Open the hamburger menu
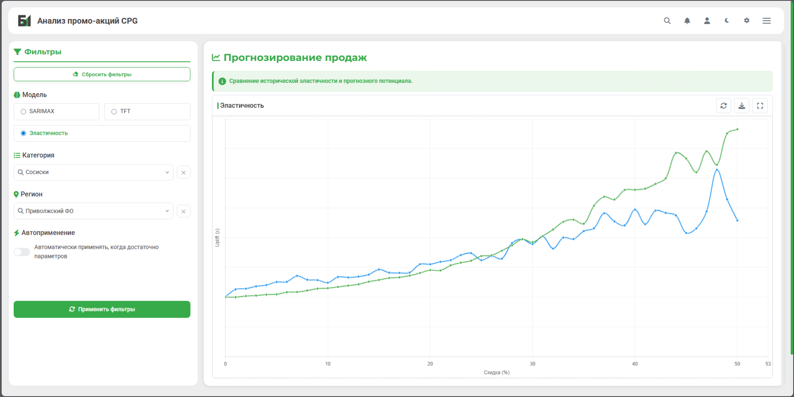Screen dimensions: 794x397 click(x=767, y=21)
